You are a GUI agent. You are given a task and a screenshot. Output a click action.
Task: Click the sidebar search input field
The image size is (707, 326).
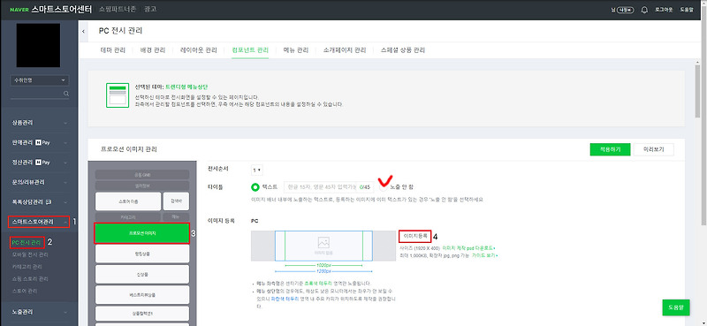click(36, 94)
